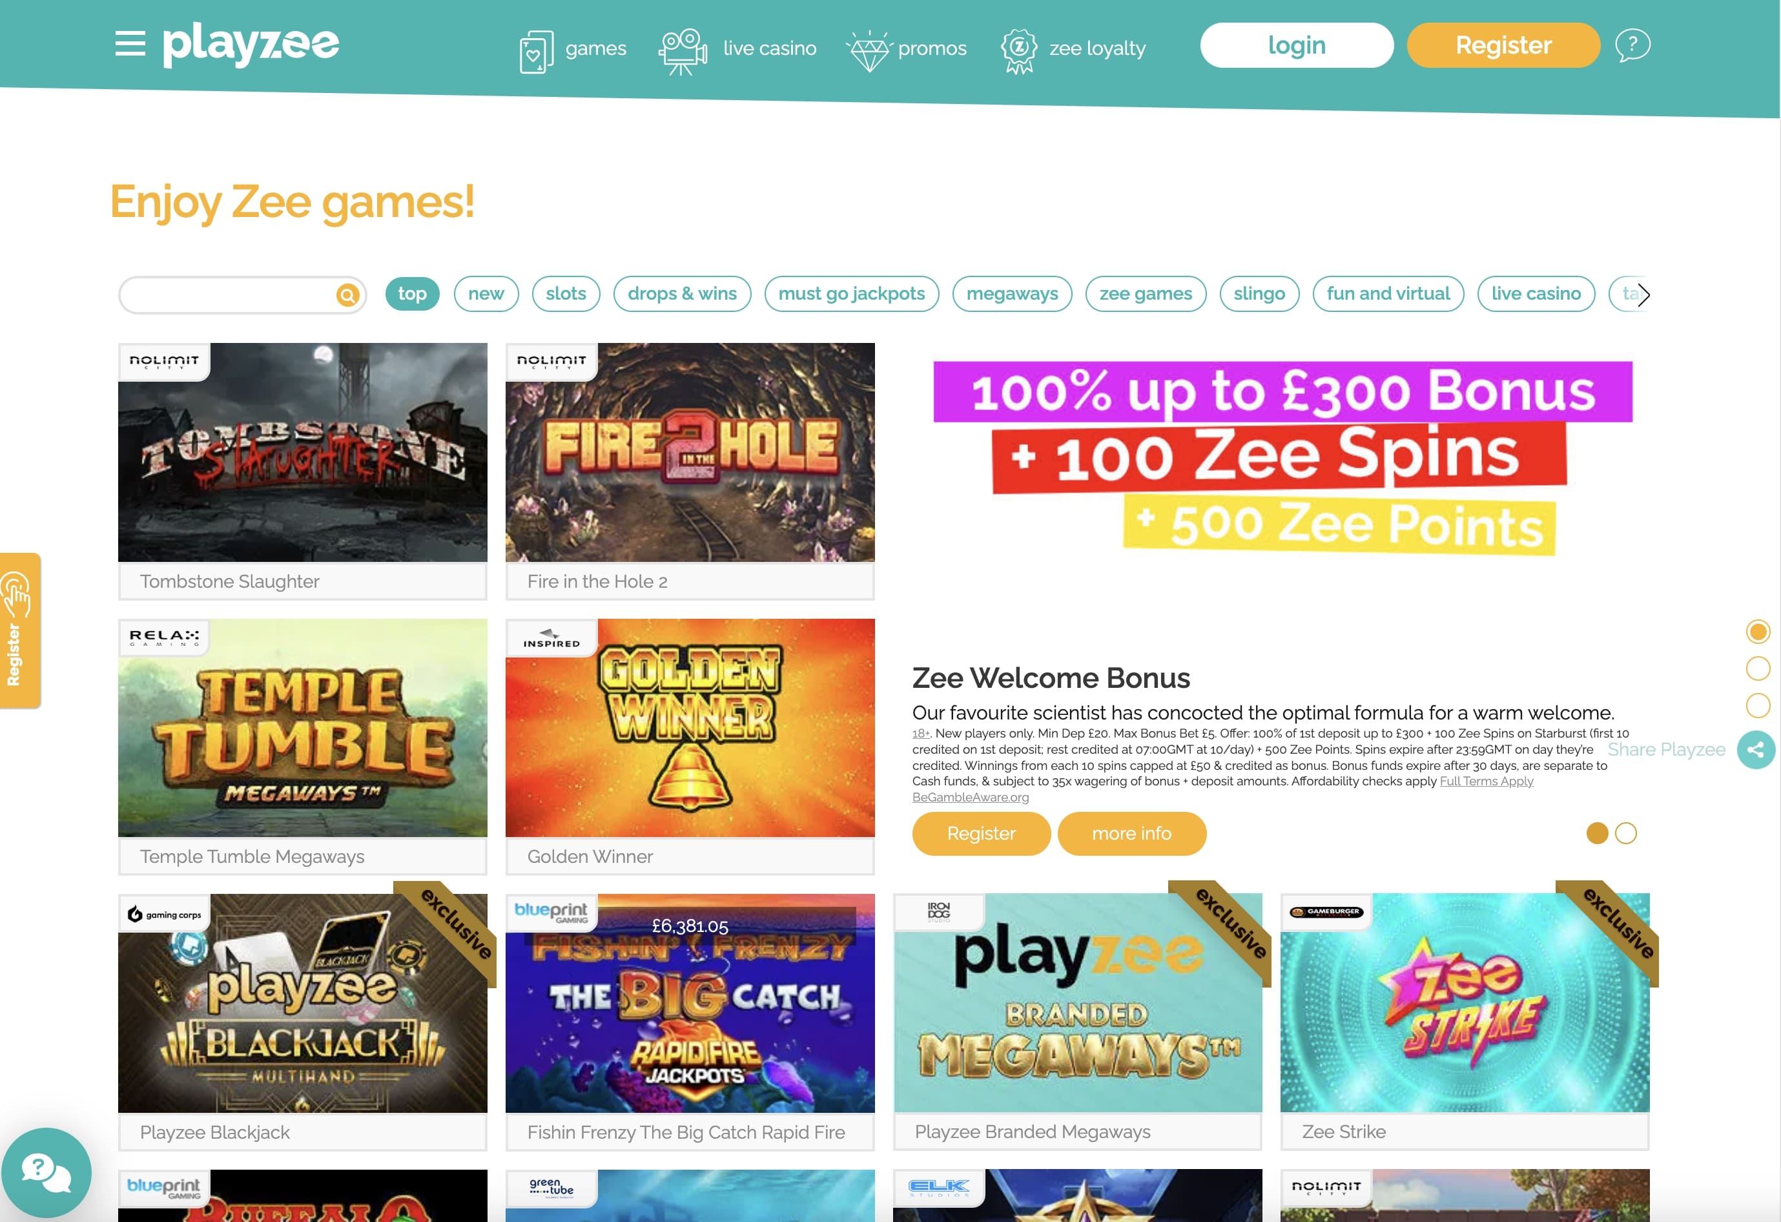Open the hamburger menu icon
The width and height of the screenshot is (1781, 1222).
(130, 44)
